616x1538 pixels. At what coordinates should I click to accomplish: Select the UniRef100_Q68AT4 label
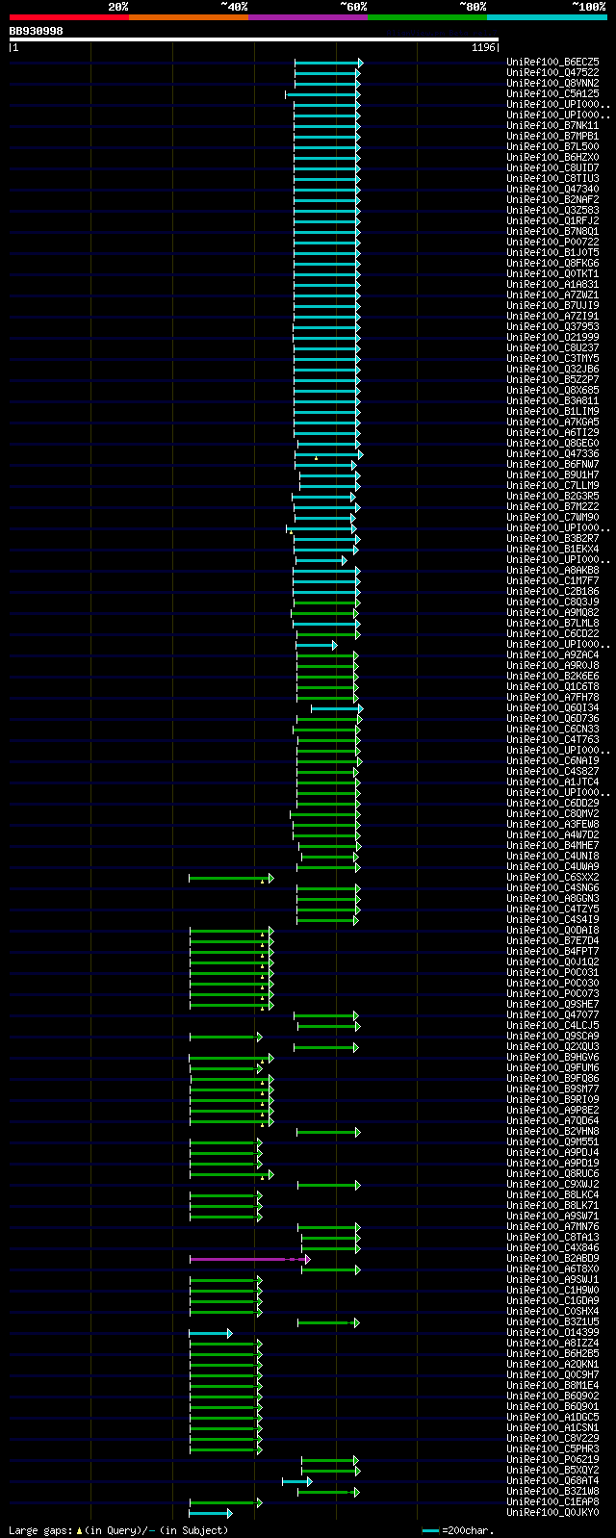pos(552,1481)
